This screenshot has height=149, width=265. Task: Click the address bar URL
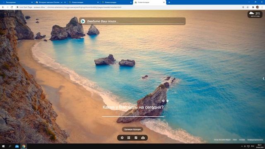[84, 7]
